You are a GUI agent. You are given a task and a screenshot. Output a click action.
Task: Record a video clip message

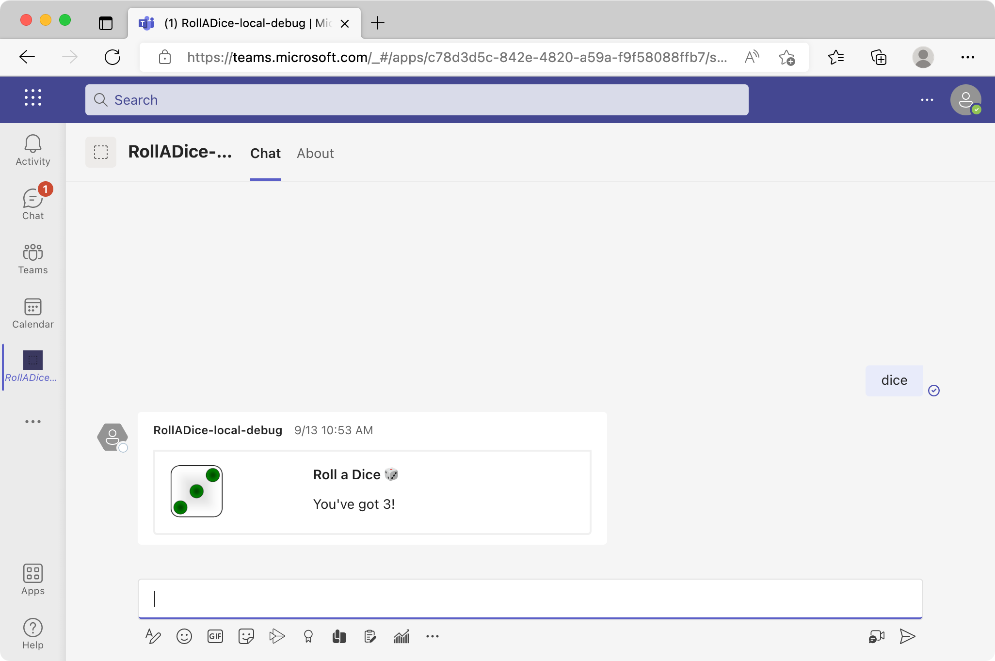[876, 636]
